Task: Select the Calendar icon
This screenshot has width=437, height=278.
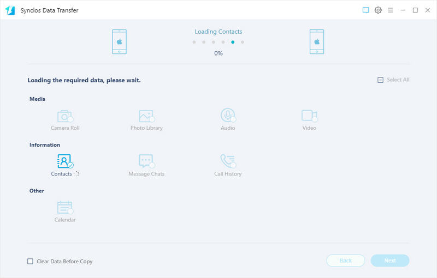Action: point(64,207)
